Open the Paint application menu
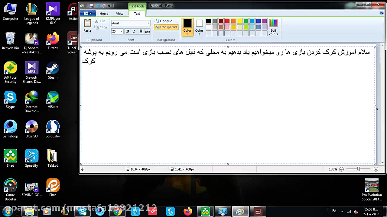Screen dimensions: 387x217 [x=88, y=13]
